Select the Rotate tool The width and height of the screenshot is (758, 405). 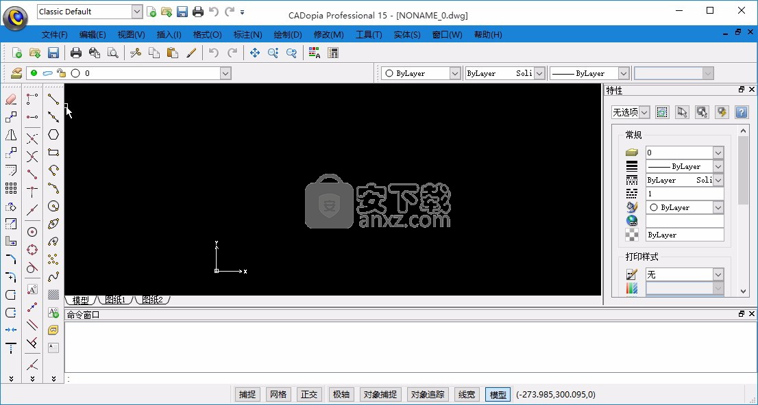point(11,207)
